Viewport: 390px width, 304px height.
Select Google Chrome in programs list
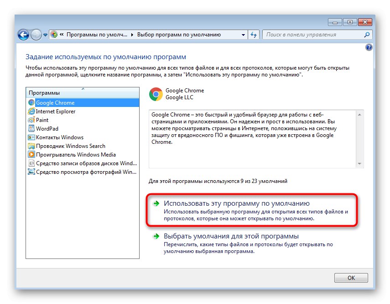point(83,103)
